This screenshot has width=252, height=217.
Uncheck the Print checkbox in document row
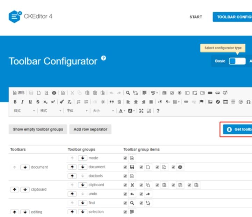173,167
